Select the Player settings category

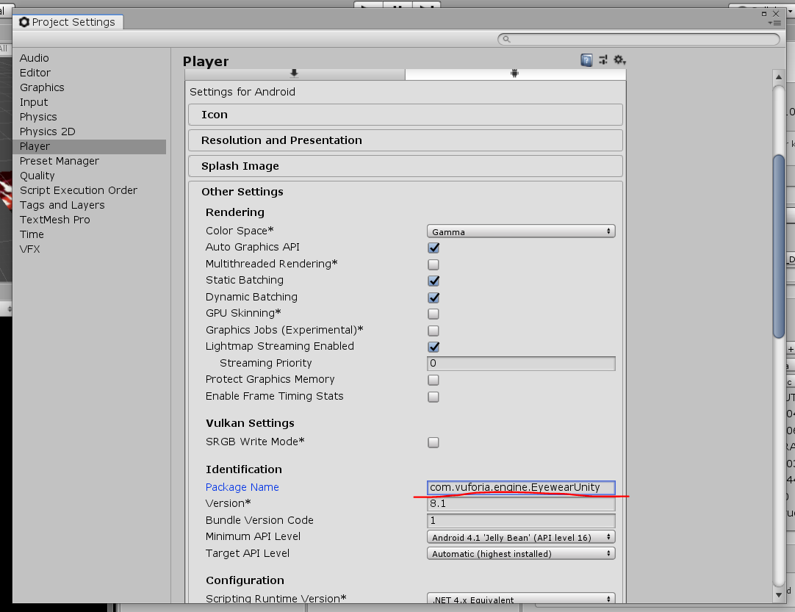tap(89, 146)
